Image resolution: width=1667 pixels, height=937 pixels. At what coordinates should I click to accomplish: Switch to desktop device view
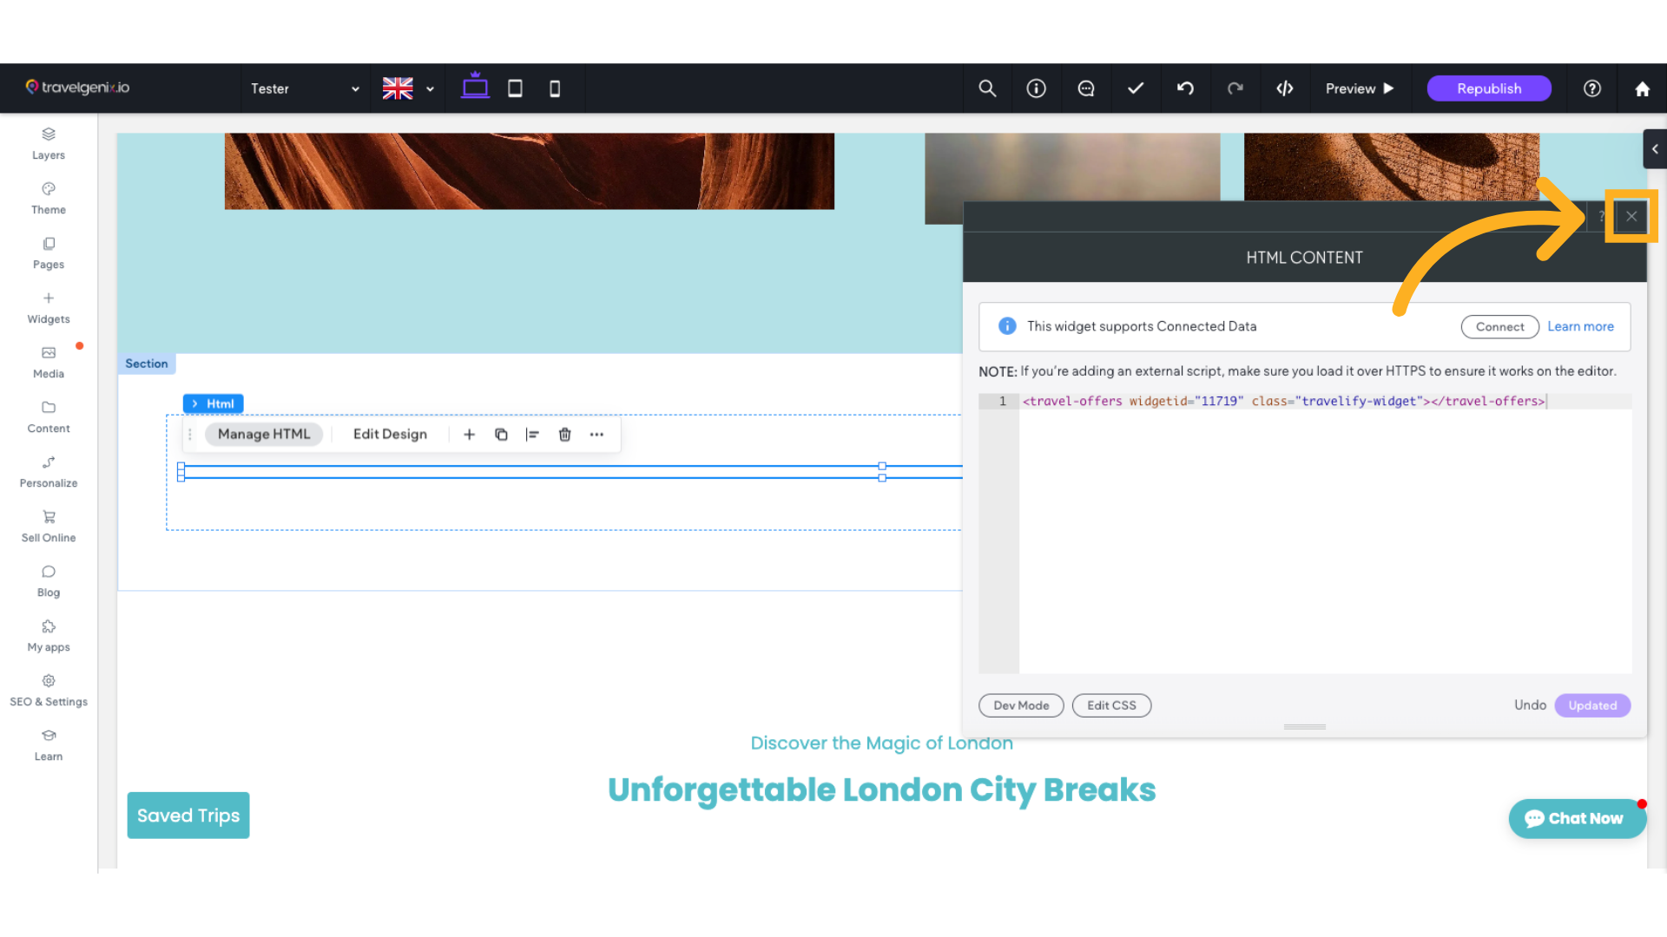coord(475,88)
